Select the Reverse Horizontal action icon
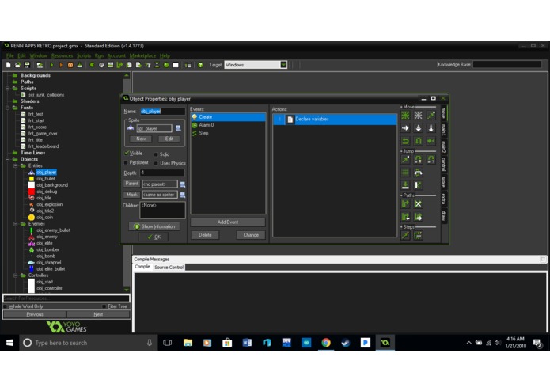Screen dimensions: 550x391 click(405, 141)
